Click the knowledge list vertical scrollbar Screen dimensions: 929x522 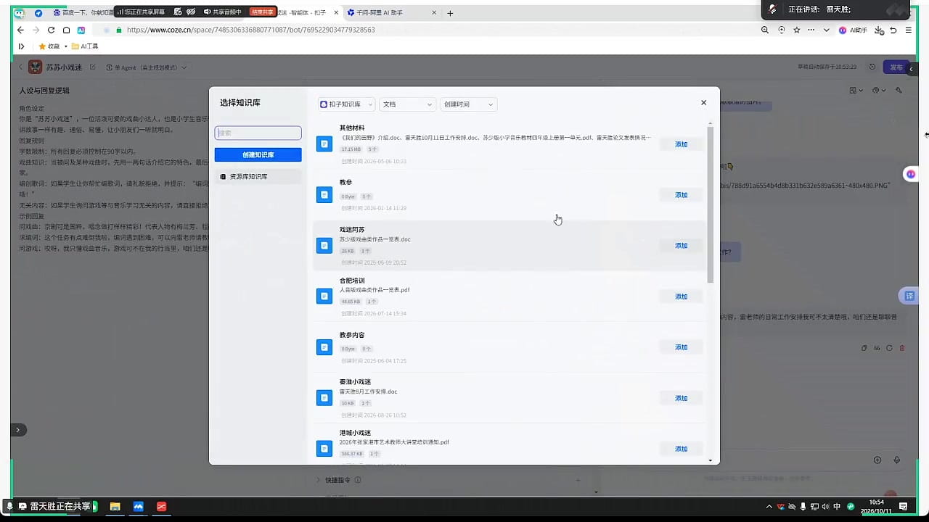[711, 204]
